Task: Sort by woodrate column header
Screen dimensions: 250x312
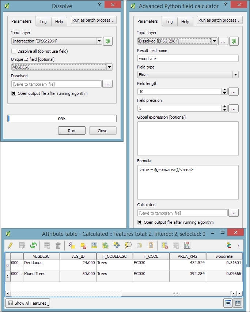Action: (x=224, y=256)
